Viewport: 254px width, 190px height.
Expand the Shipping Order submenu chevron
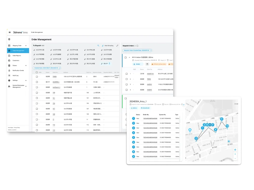pyautogui.click(x=26, y=46)
